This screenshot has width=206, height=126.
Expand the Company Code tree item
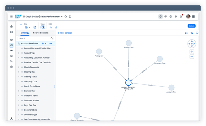19,81
